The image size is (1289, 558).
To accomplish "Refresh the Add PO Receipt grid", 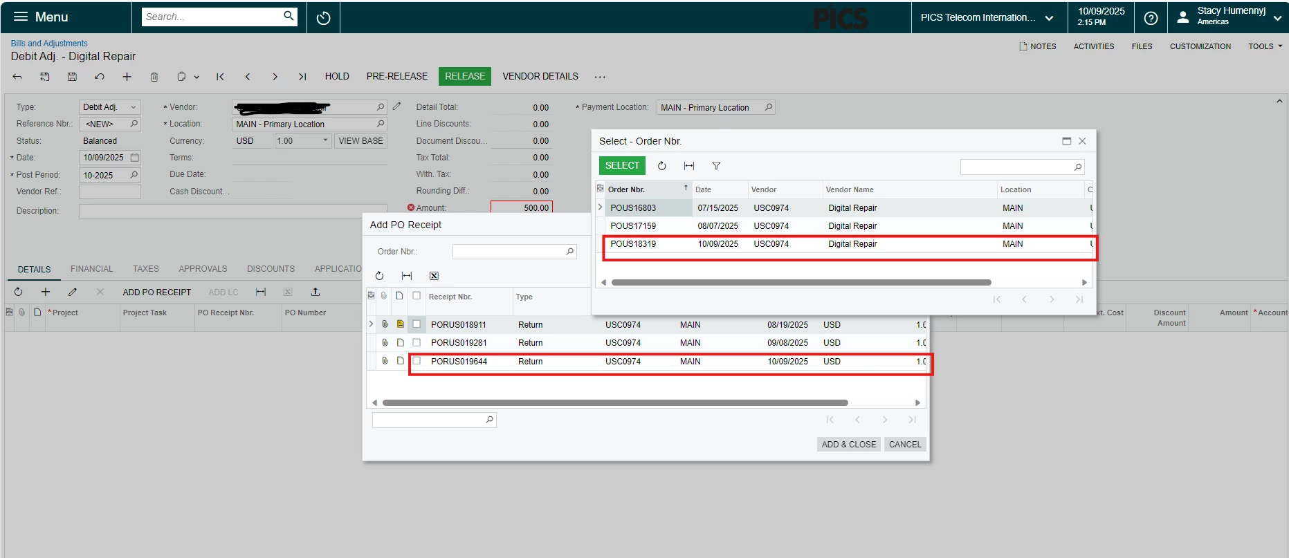I will point(379,276).
